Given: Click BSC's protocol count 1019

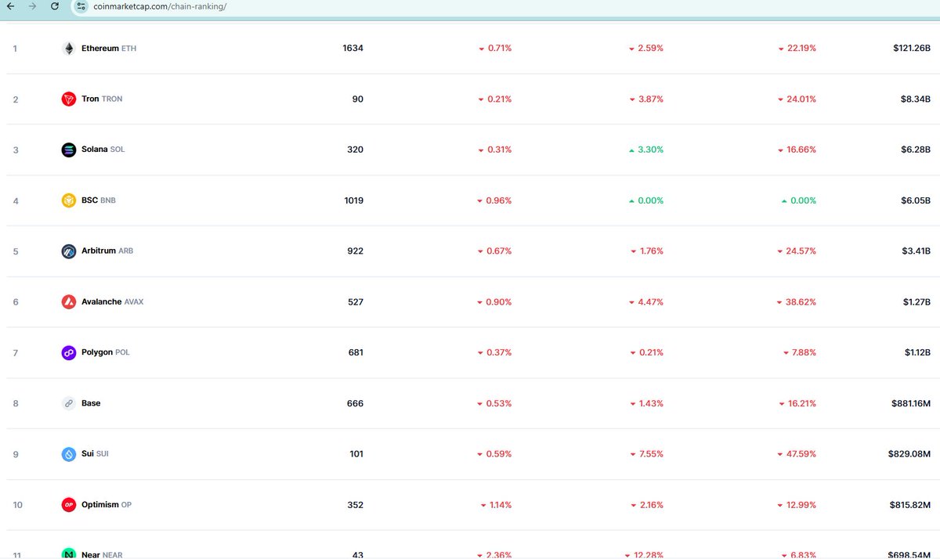Looking at the screenshot, I should tap(353, 200).
